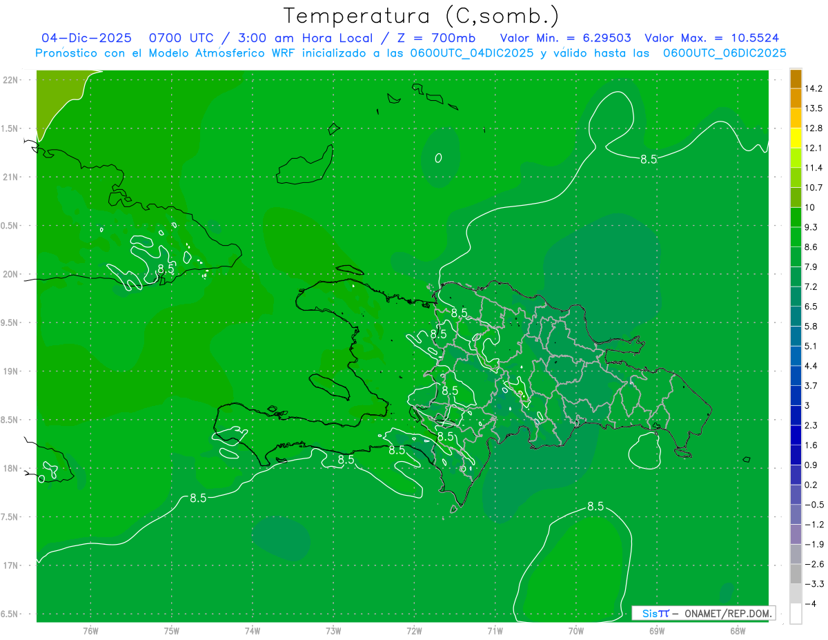Click the '70W' longitude axis label

click(x=575, y=631)
